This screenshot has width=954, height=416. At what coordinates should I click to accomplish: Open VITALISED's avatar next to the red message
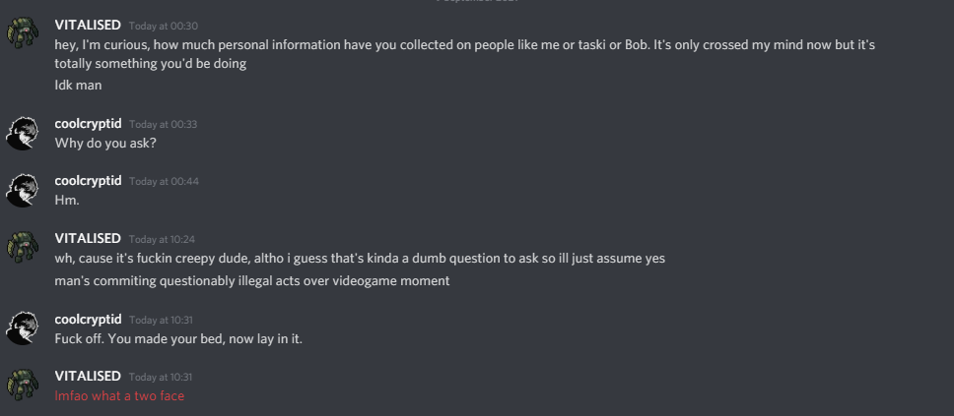(x=23, y=386)
